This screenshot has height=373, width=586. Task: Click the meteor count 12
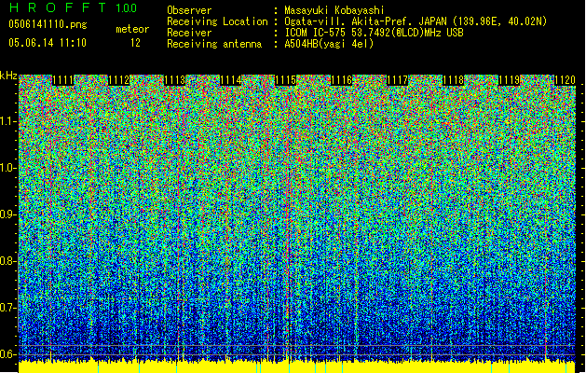[x=135, y=43]
